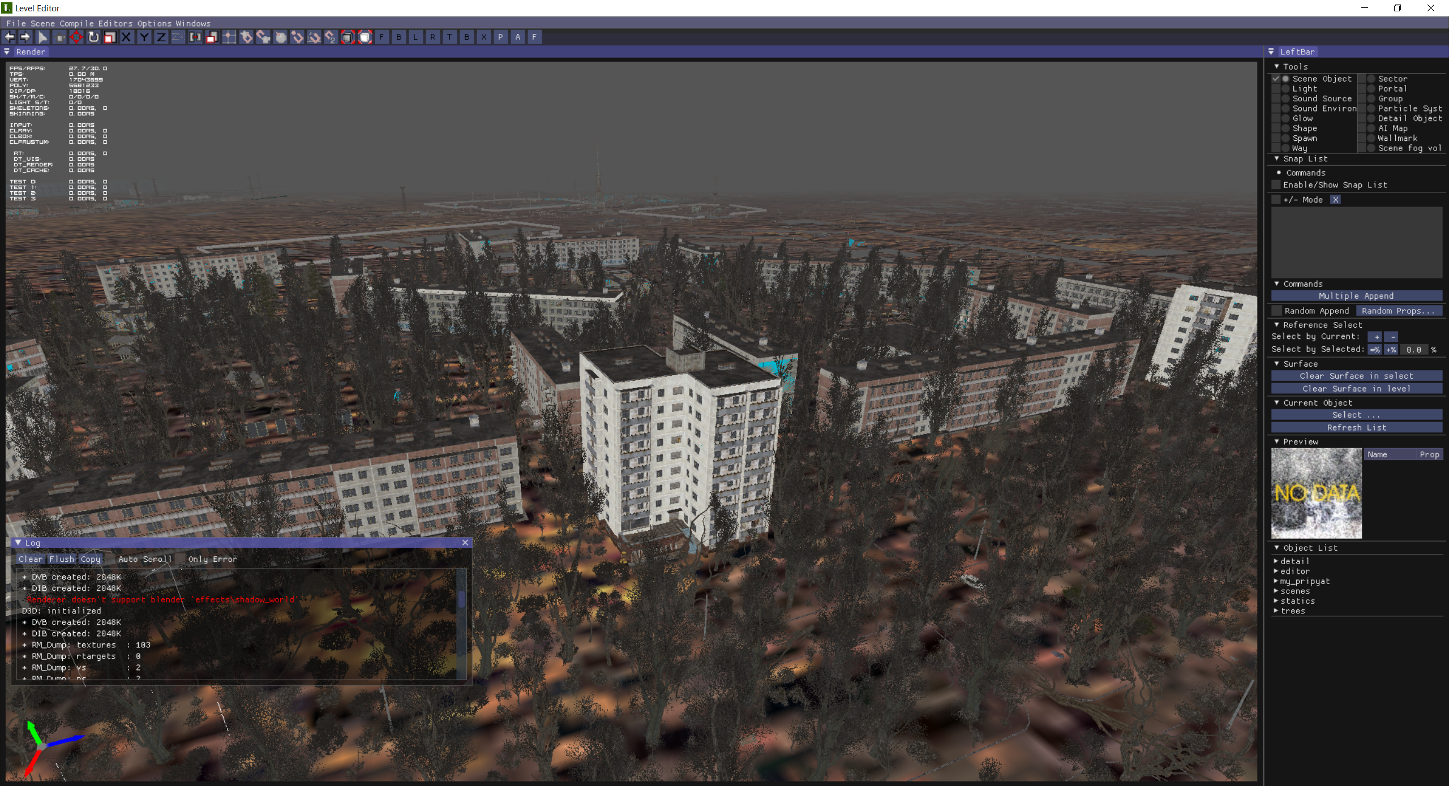Toggle the ZX plane constraint button
This screenshot has height=786, width=1449.
[x=178, y=37]
